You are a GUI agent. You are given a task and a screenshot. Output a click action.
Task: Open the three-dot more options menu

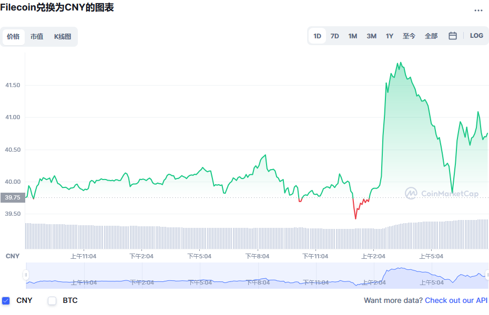(478, 10)
